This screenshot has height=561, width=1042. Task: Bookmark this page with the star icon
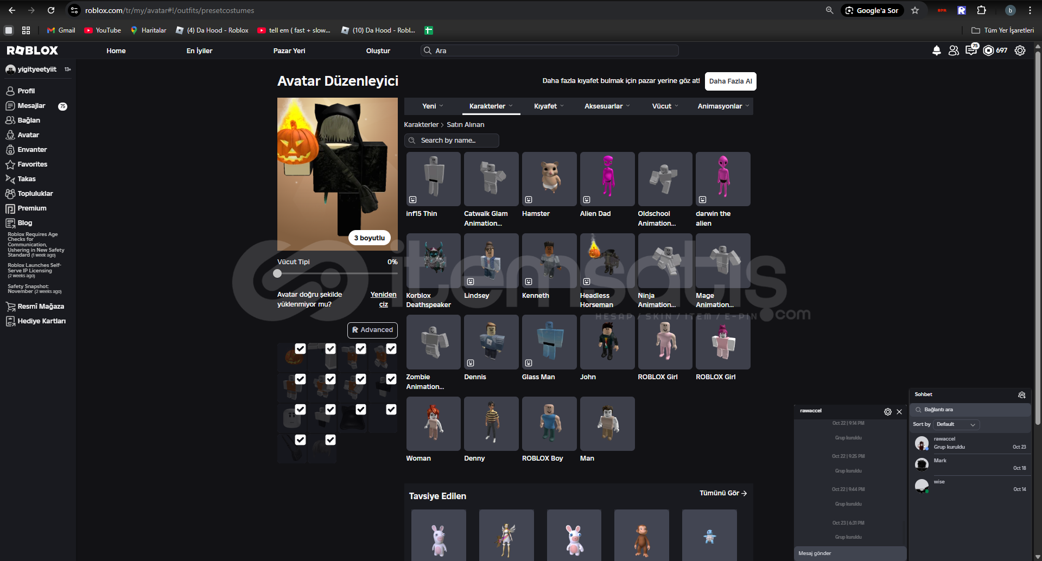(x=915, y=10)
